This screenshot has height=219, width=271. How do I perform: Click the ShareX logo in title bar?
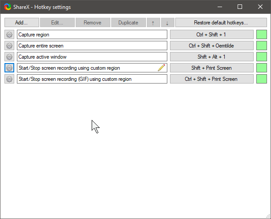(7, 7)
